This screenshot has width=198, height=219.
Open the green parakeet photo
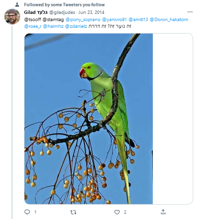[88, 119]
